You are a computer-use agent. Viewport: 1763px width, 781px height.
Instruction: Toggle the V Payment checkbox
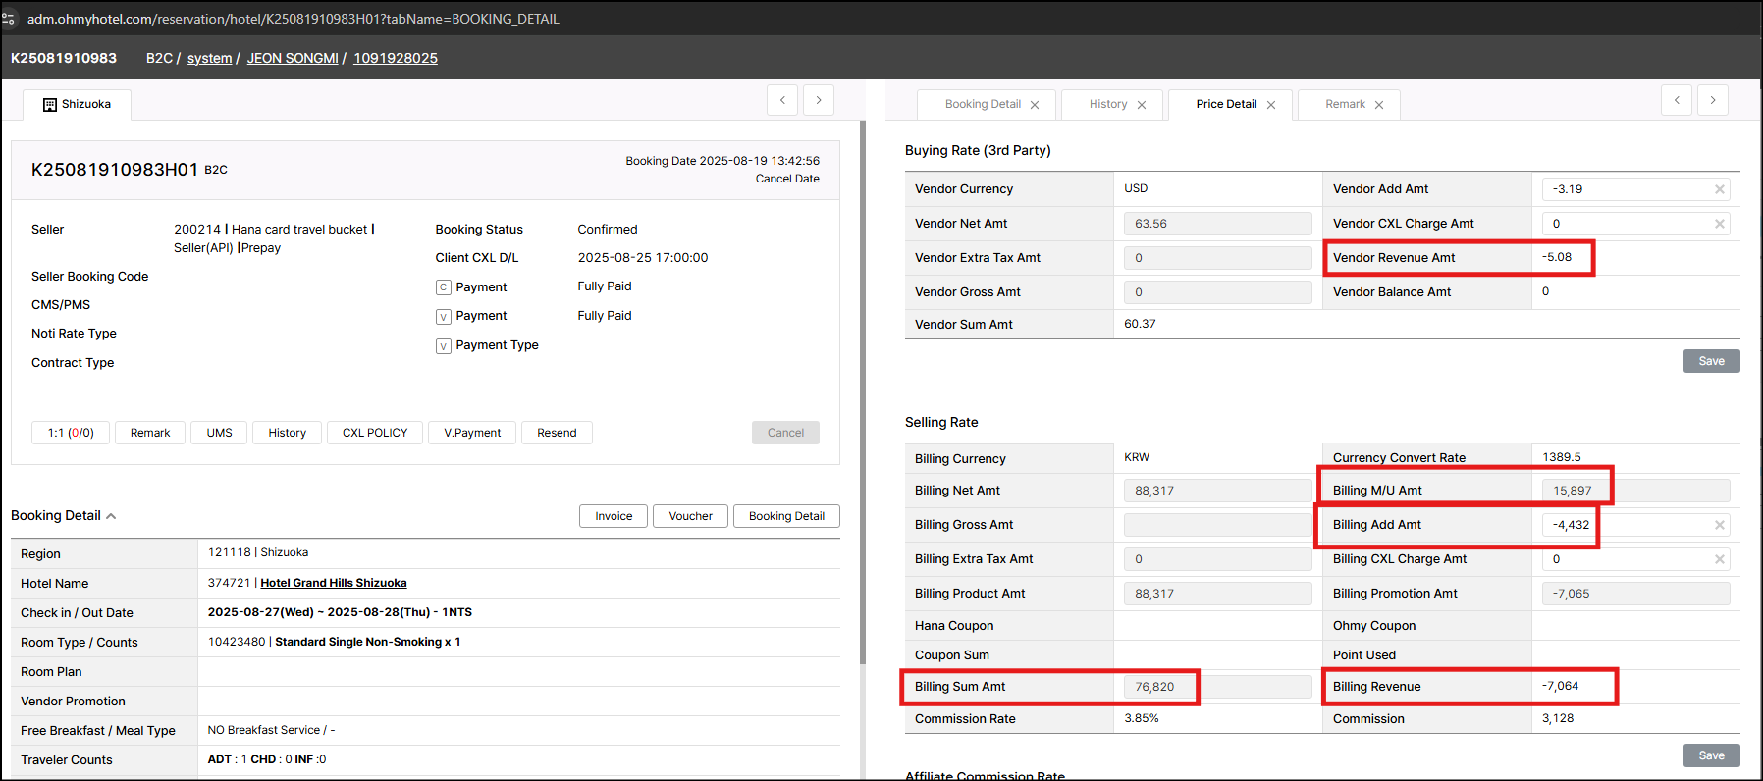click(444, 317)
